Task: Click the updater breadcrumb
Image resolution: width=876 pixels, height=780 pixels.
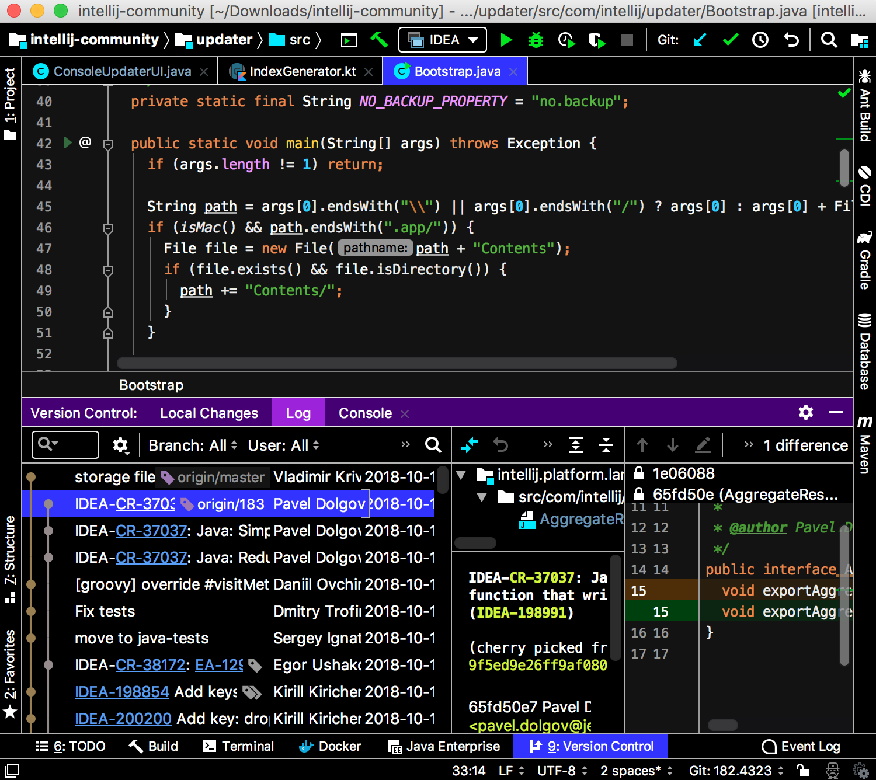Action: pyautogui.click(x=214, y=40)
